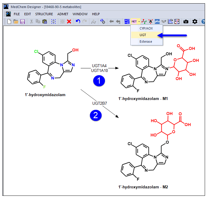Click the toolbar drag handle grip
This screenshot has width=211, height=200.
[4, 21]
